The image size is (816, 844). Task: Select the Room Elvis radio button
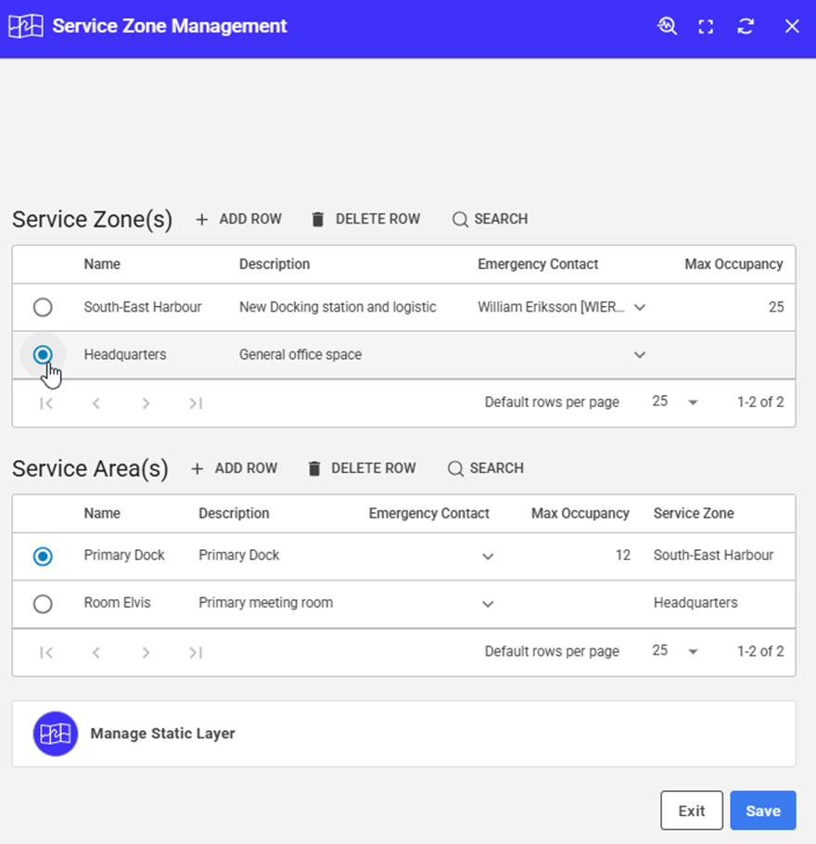pyautogui.click(x=43, y=604)
